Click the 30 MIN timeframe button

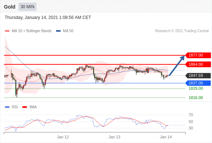pyautogui.click(x=27, y=7)
